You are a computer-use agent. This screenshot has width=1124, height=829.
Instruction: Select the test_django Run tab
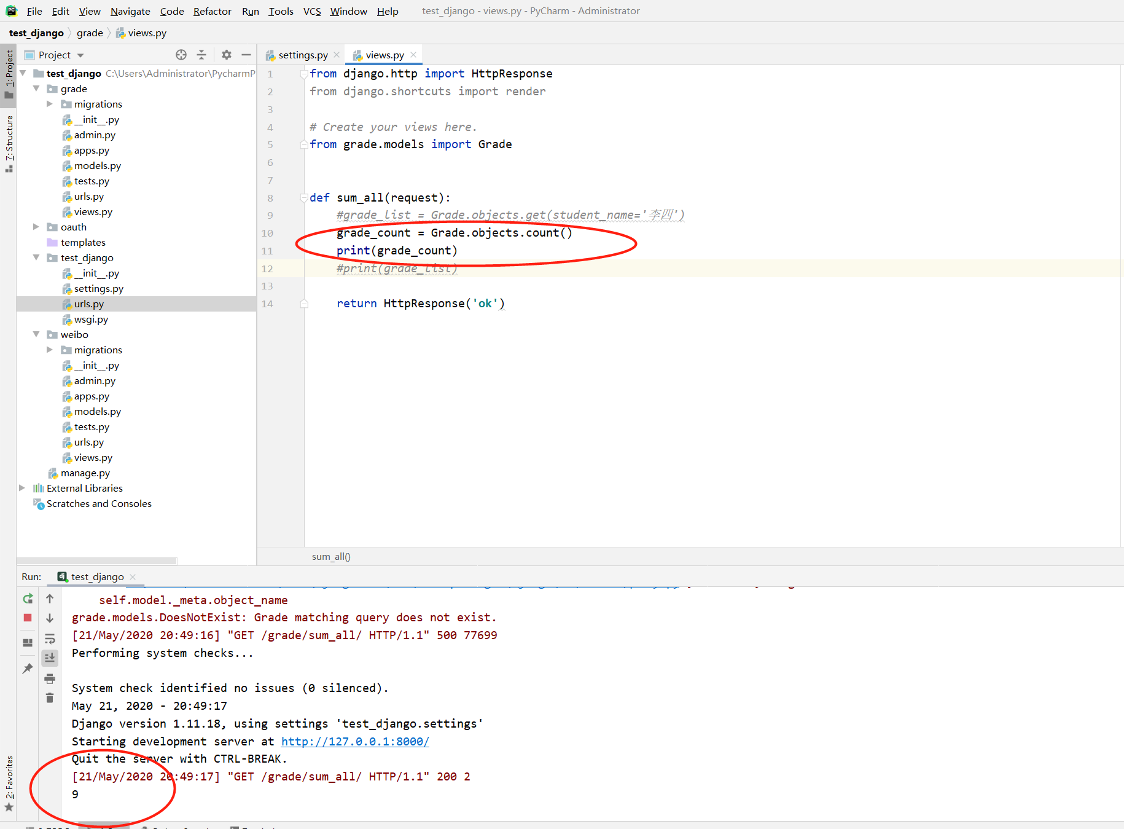coord(97,576)
